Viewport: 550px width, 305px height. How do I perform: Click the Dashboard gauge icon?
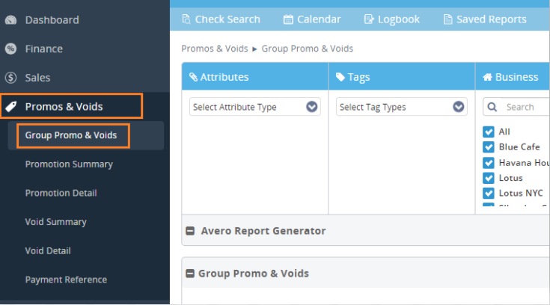[x=10, y=20]
